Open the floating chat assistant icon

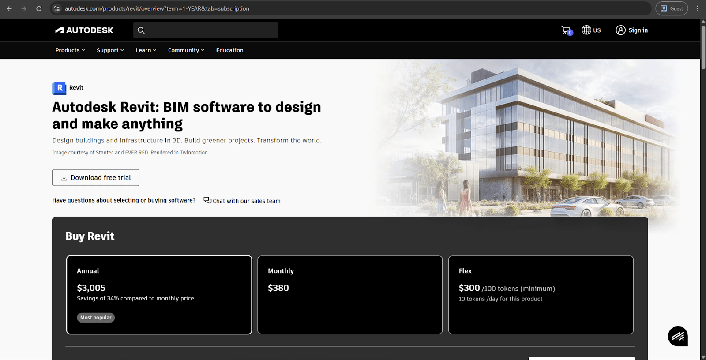click(678, 337)
